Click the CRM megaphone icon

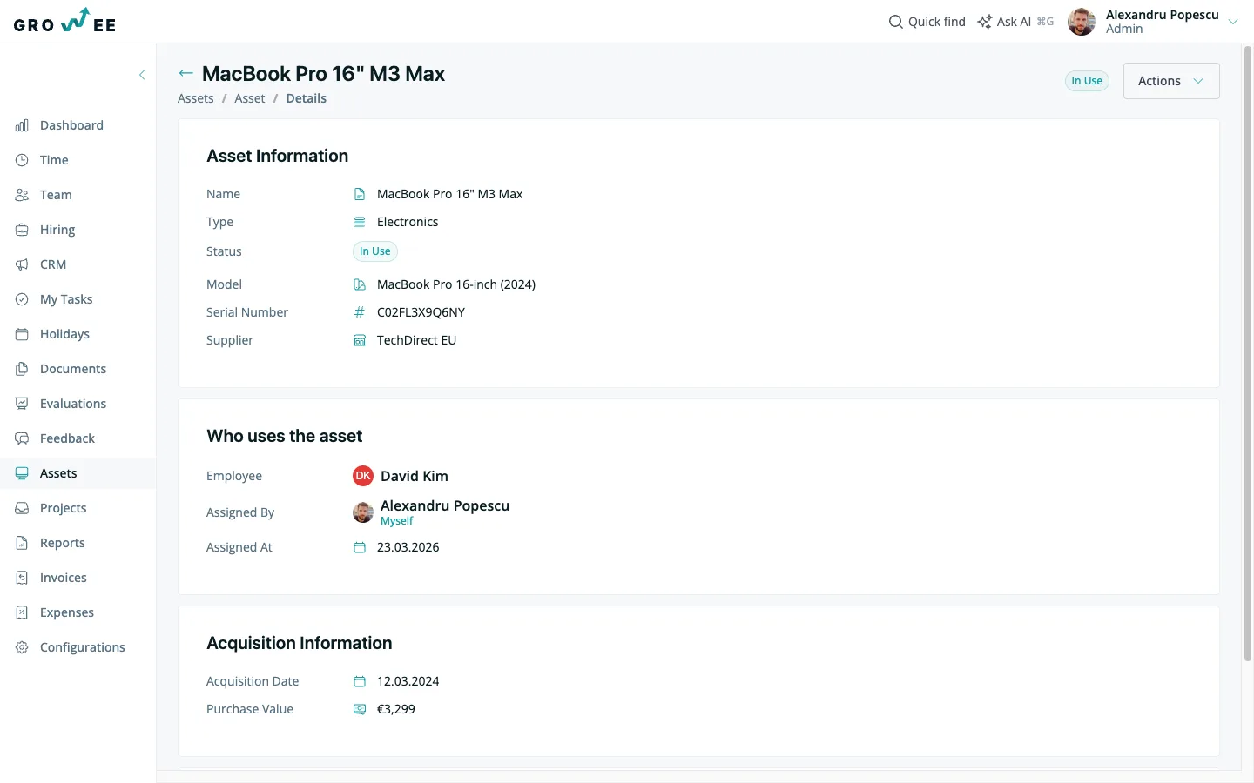[x=22, y=264]
